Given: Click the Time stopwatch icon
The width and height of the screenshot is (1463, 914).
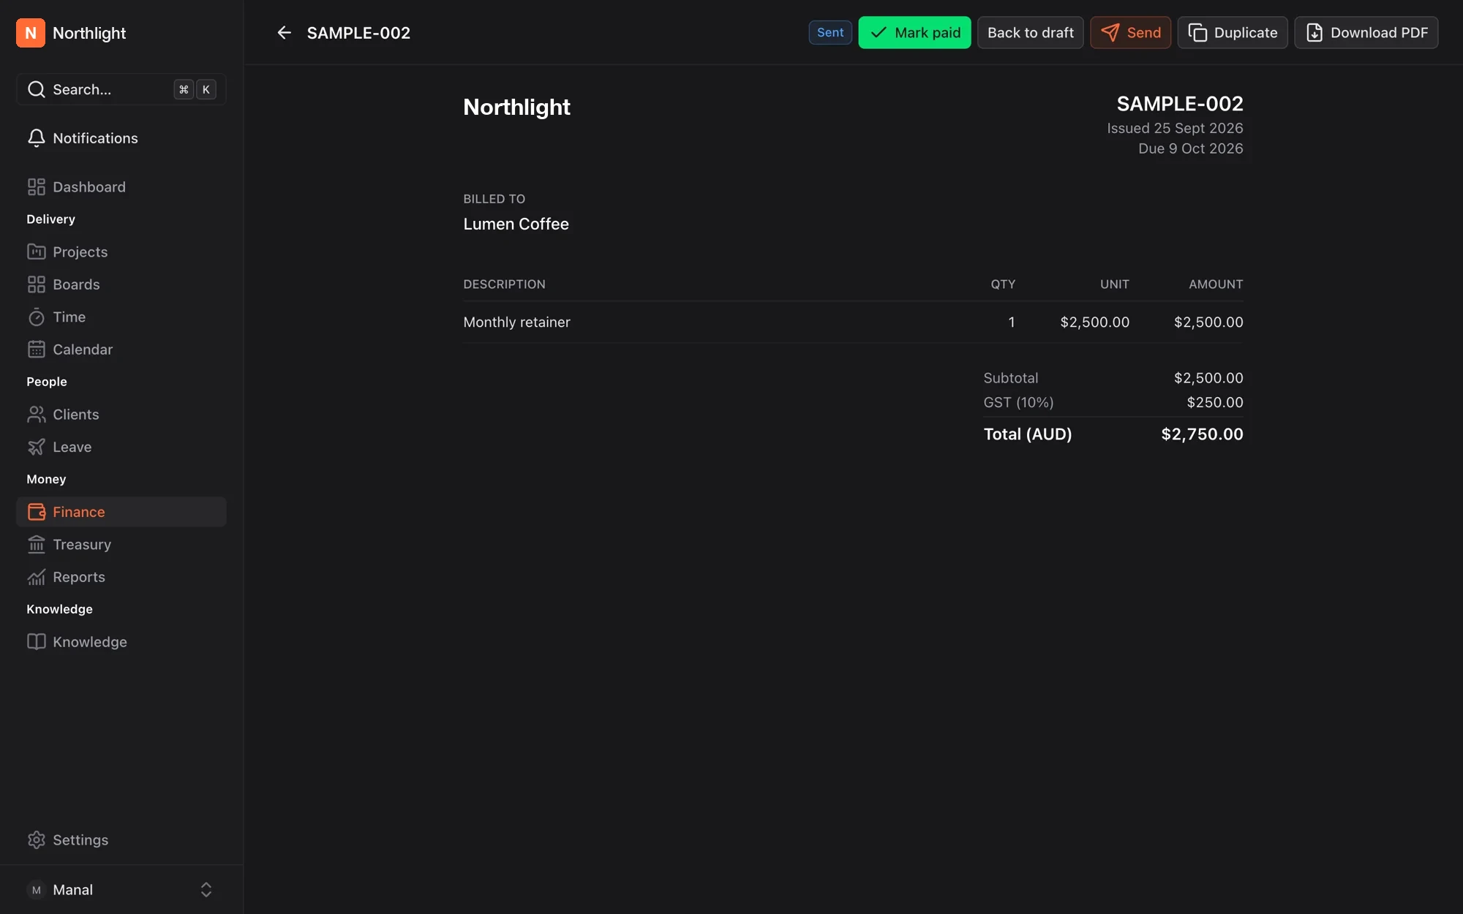Looking at the screenshot, I should 37,317.
